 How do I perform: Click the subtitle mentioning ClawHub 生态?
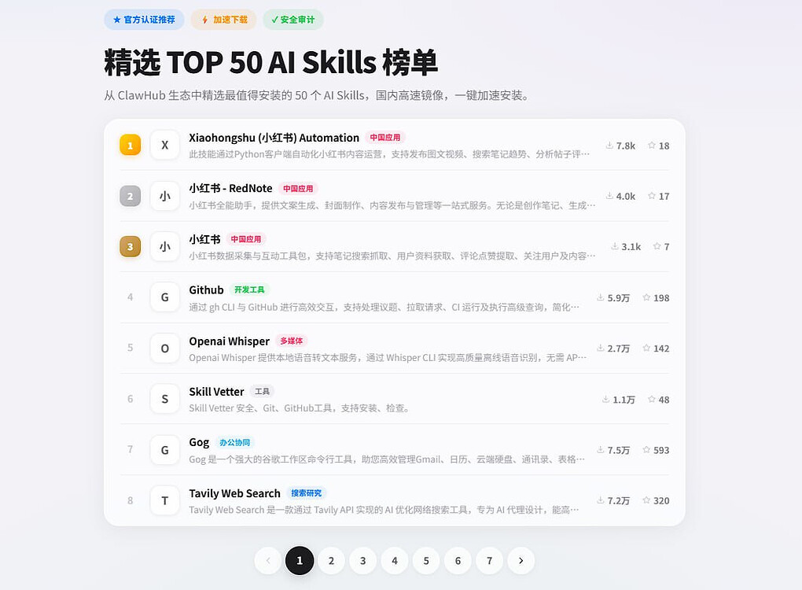[317, 96]
